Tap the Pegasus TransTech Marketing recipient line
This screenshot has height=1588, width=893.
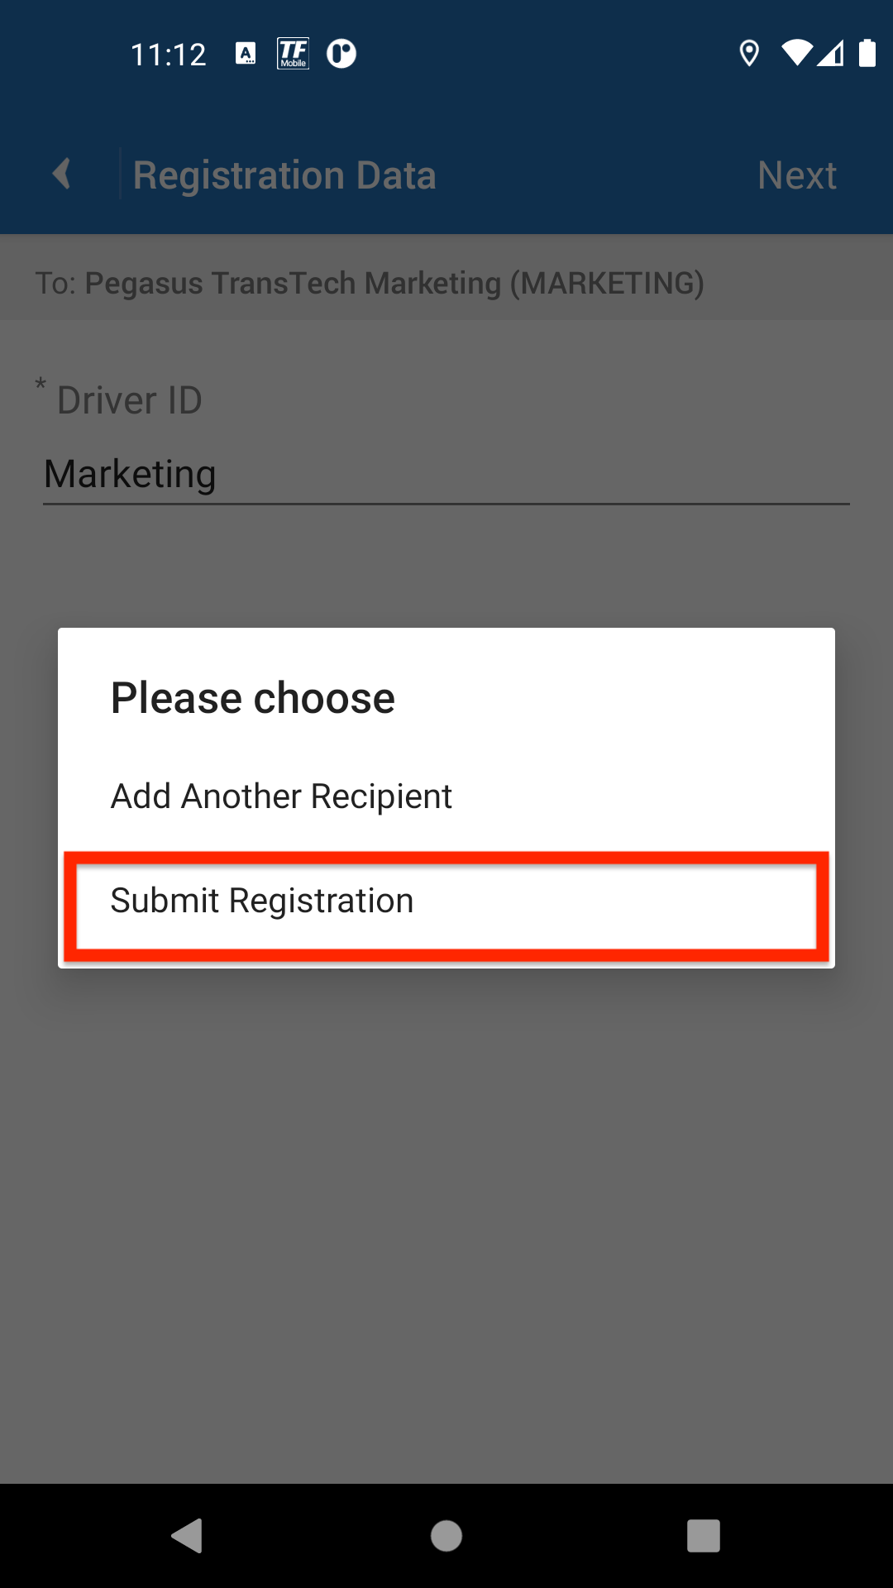pos(370,283)
